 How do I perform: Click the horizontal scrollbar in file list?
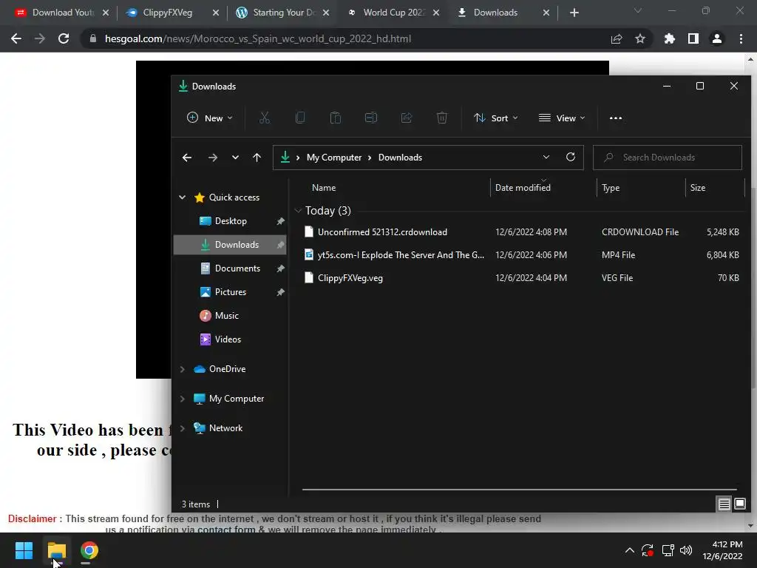pos(520,490)
